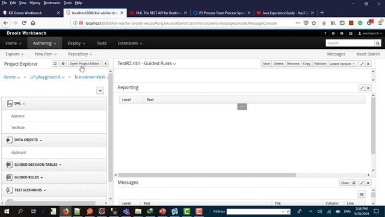Click the Test Scenarios section icon
The width and height of the screenshot is (385, 217).
[9, 190]
